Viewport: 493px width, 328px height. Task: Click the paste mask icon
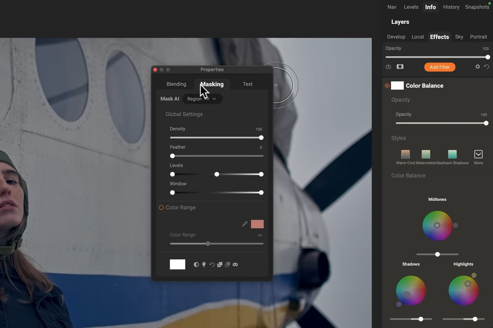click(227, 264)
